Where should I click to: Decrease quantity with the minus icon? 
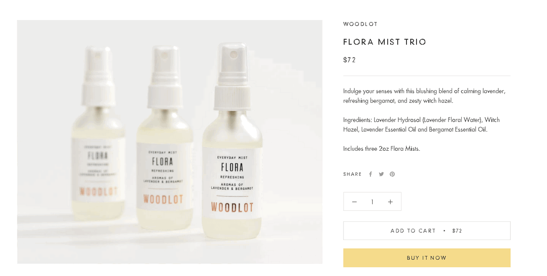coord(354,202)
